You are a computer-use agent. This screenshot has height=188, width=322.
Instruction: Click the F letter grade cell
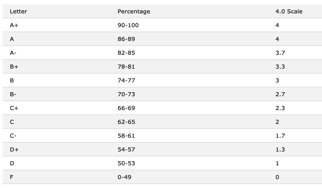pos(11,177)
